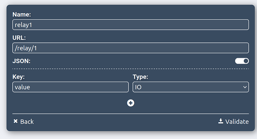
Task: Click the round knob of the JSON switch
Action: [x=246, y=61]
